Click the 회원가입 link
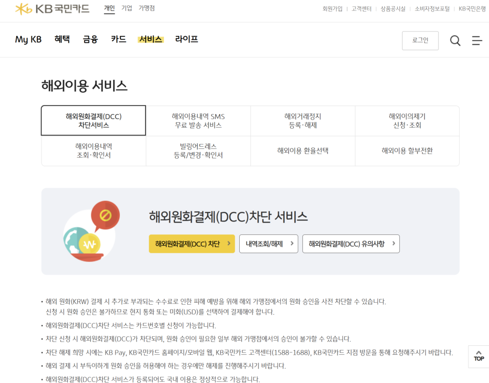This screenshot has height=383, width=489. [332, 9]
